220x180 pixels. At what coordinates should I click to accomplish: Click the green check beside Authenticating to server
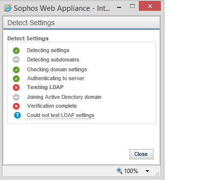point(16,79)
